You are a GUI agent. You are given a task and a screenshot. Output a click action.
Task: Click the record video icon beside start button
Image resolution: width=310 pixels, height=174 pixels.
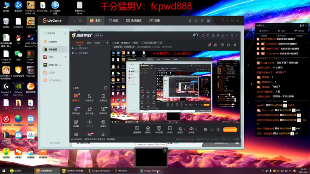(x=206, y=130)
